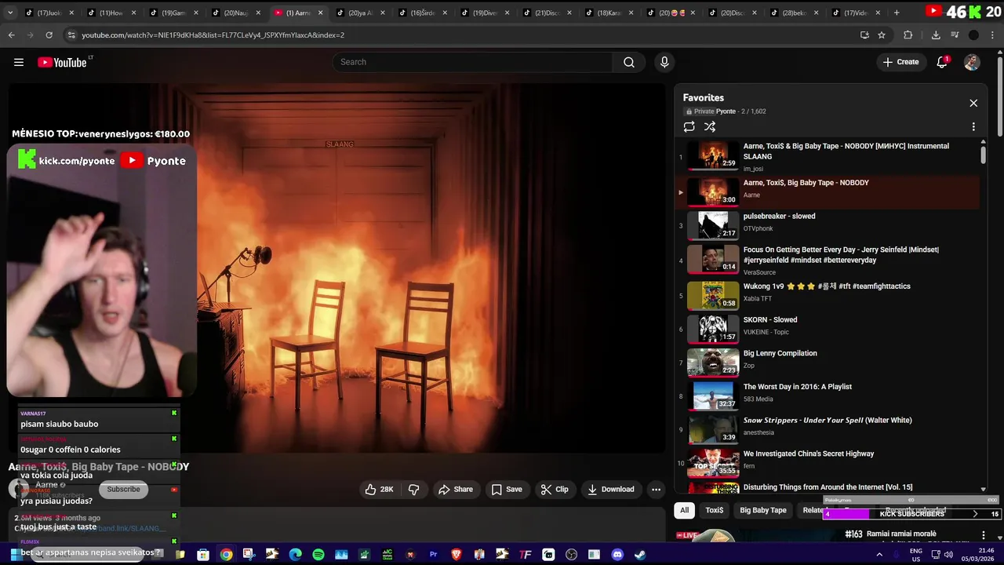Open Steam from the taskbar
1004x565 pixels.
640,555
